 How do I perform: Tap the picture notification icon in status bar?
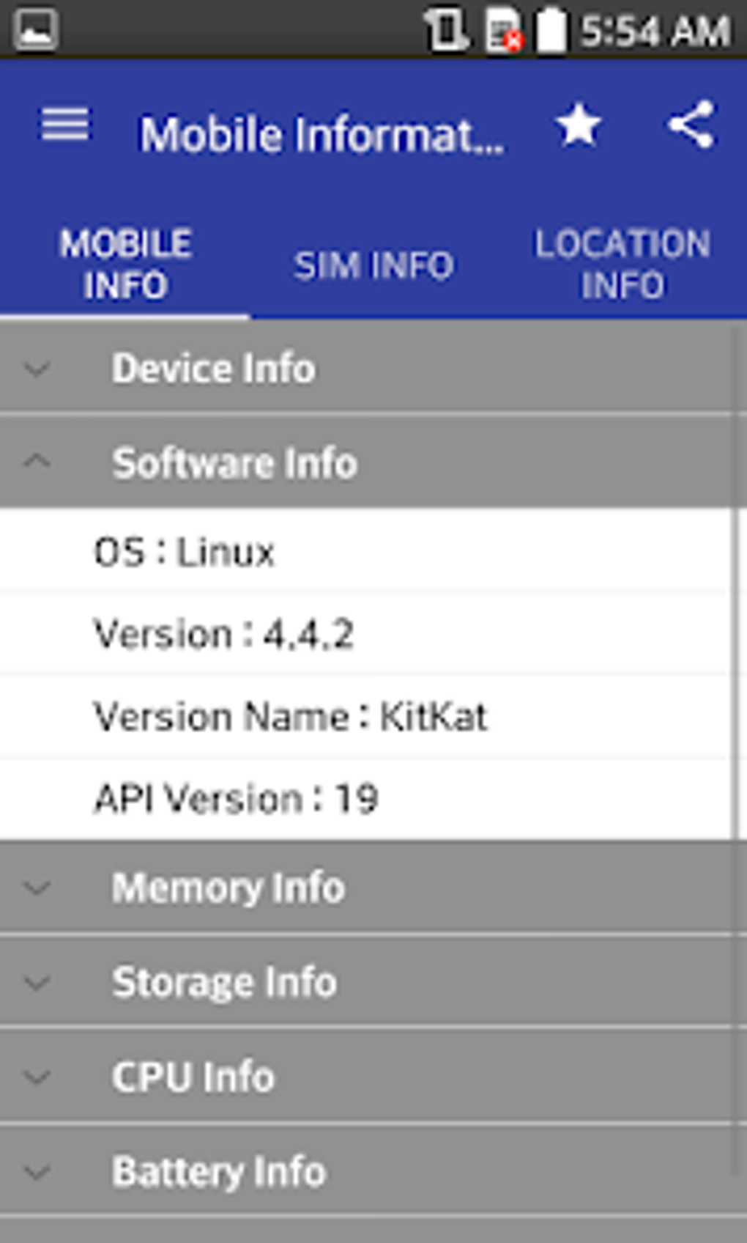(35, 29)
